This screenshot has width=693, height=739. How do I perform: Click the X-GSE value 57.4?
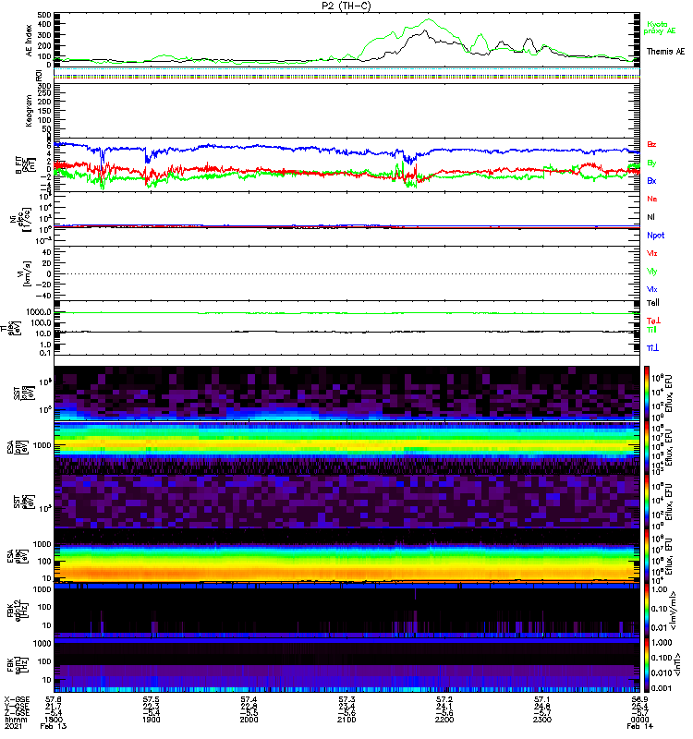(249, 699)
